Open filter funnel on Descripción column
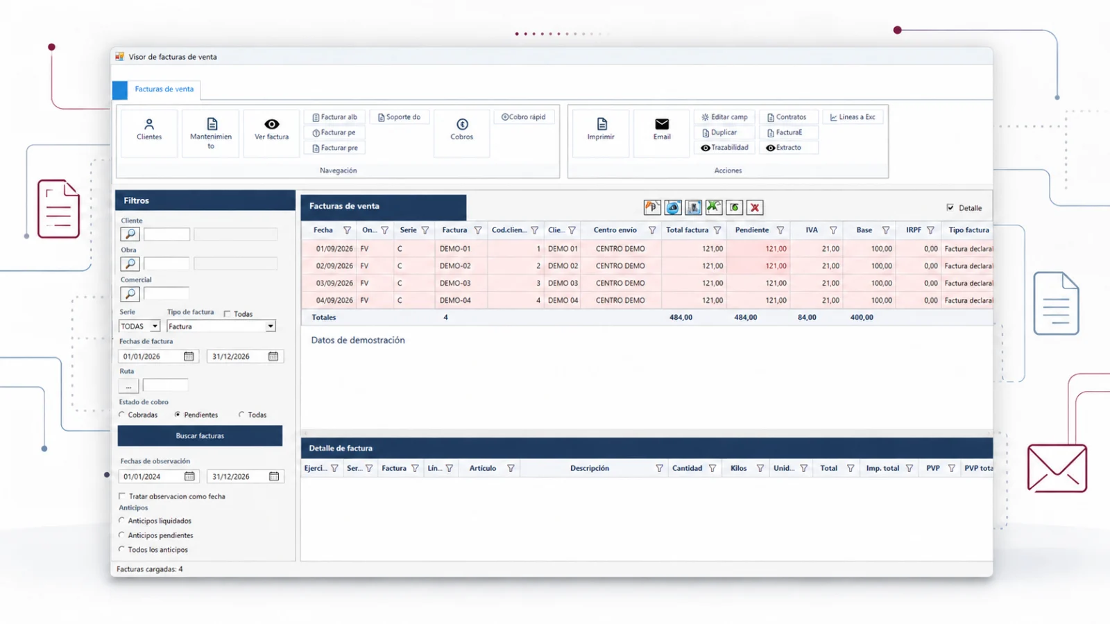1110x624 pixels. pyautogui.click(x=659, y=469)
